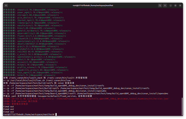This screenshot has height=119, width=186.
Task: Click the profile_schema/1.70.37 line
Action: pyautogui.click(x=35, y=67)
